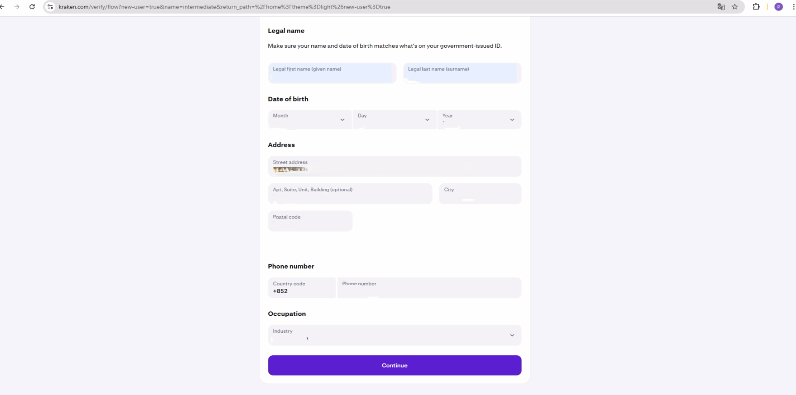Click into the Street address field

(394, 166)
